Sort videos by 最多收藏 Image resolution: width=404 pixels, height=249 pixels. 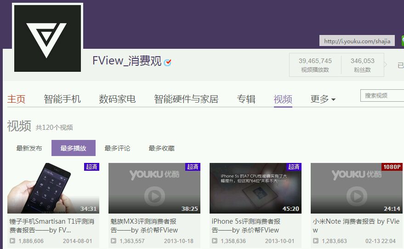pyautogui.click(x=161, y=148)
